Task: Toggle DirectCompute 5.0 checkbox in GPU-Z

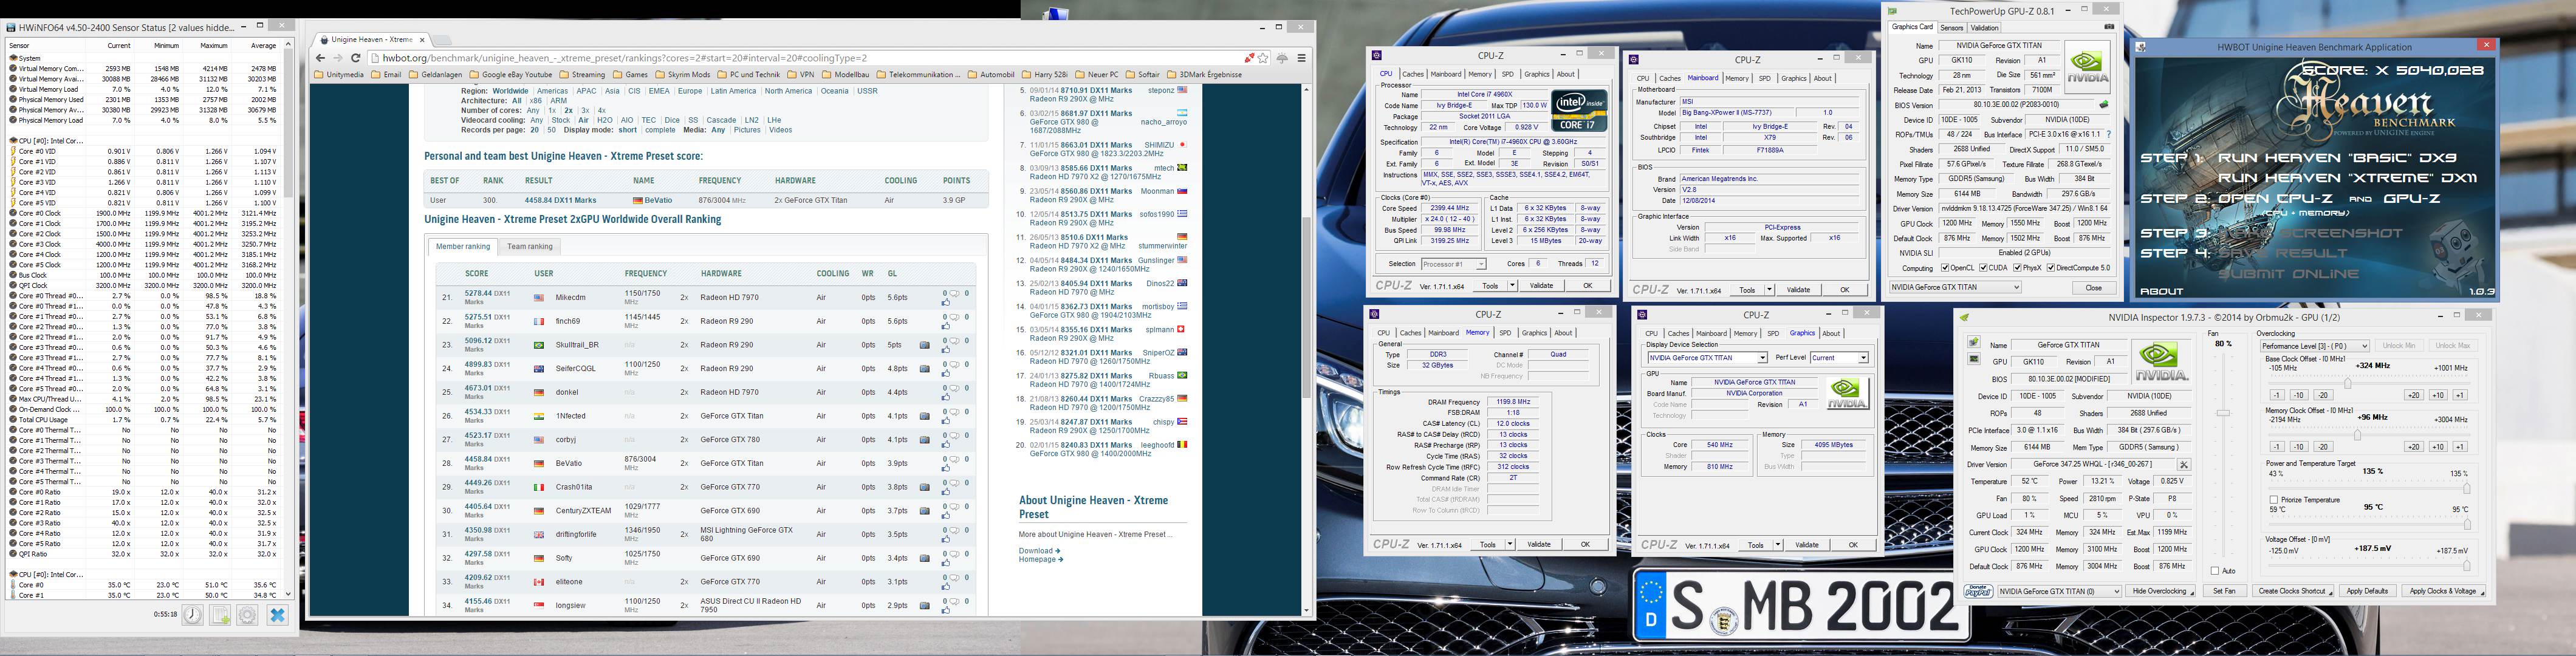Action: click(x=2051, y=268)
